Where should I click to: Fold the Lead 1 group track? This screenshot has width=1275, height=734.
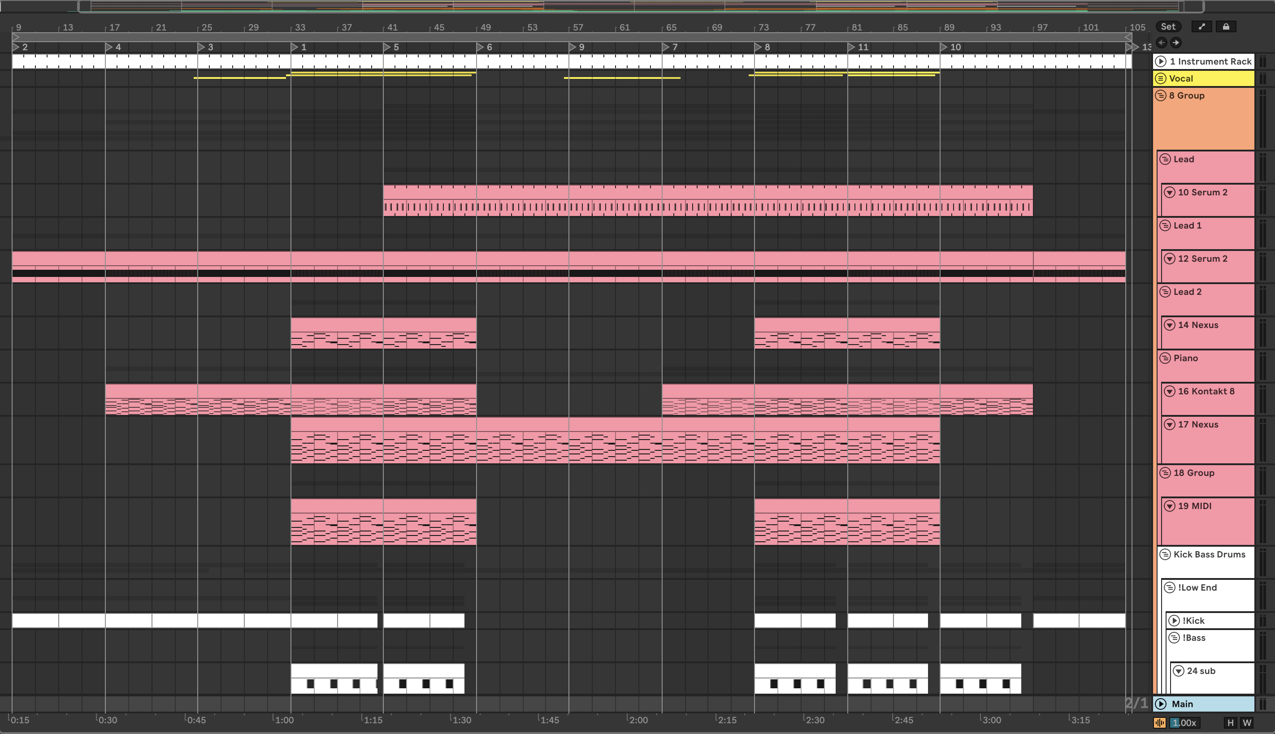tap(1165, 226)
